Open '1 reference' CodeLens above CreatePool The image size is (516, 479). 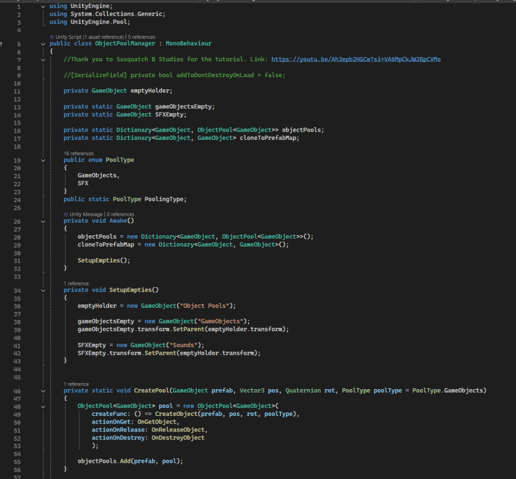pyautogui.click(x=76, y=384)
